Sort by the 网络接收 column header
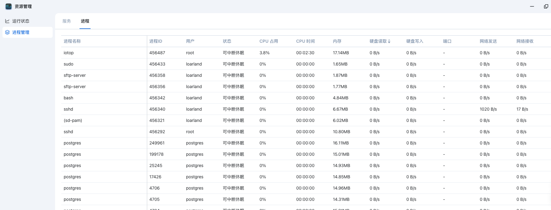 click(525, 41)
